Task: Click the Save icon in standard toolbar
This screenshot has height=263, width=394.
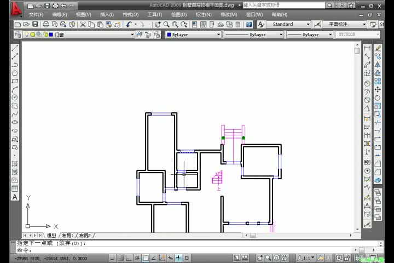Action: pos(35,25)
